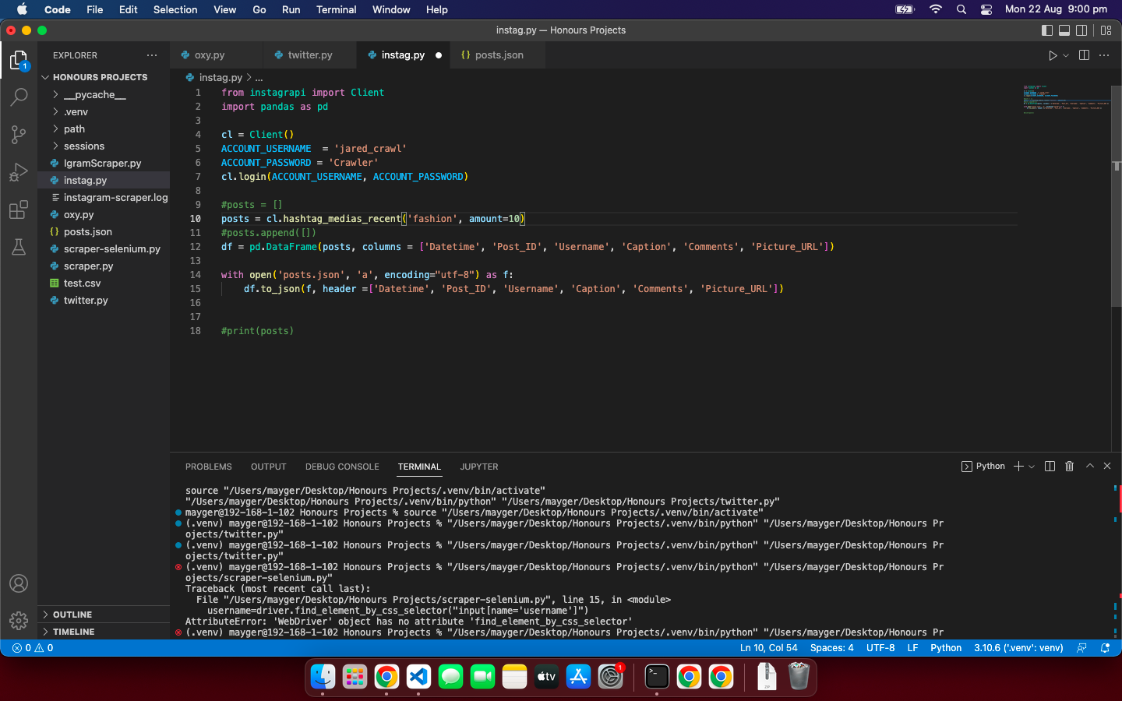Viewport: 1122px width, 701px height.
Task: Run the Python file with play icon
Action: [x=1053, y=55]
